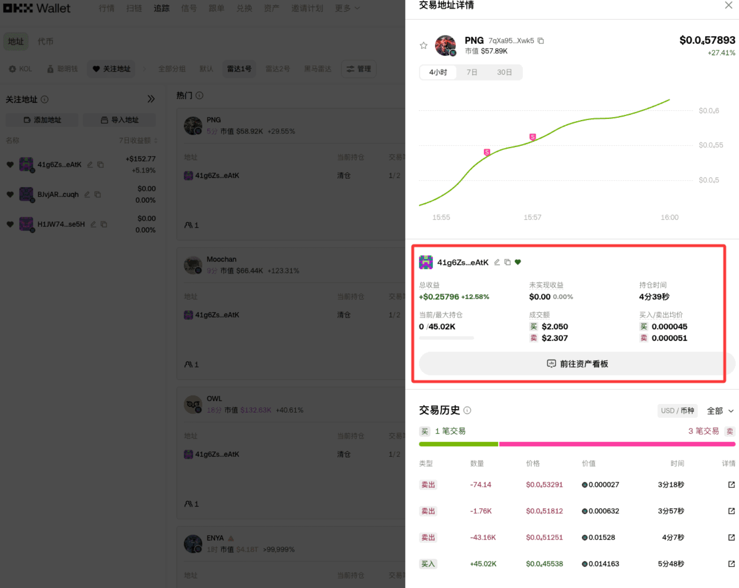Toggle the USD / 币种 display unit
This screenshot has height=588, width=739.
coord(677,411)
